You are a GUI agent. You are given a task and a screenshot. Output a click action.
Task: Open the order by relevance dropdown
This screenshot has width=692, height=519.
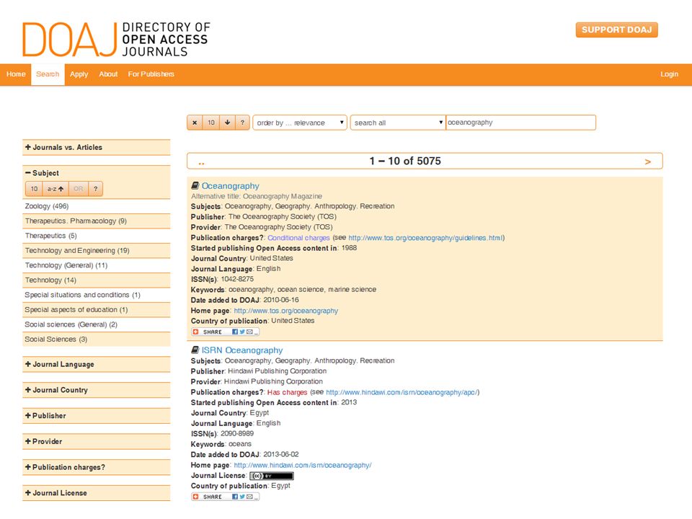[x=300, y=123]
